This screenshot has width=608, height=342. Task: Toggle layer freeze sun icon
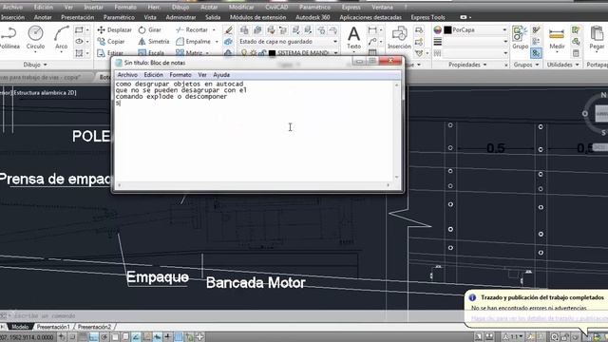pos(254,53)
